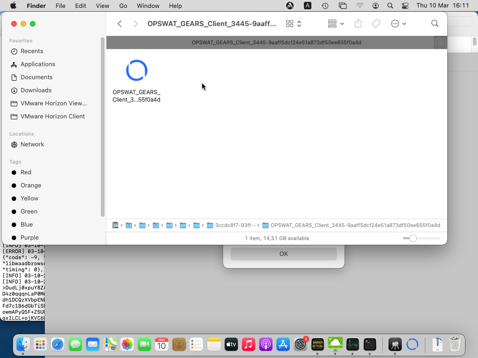
Task: Open the Finder menu
Action: pos(36,6)
